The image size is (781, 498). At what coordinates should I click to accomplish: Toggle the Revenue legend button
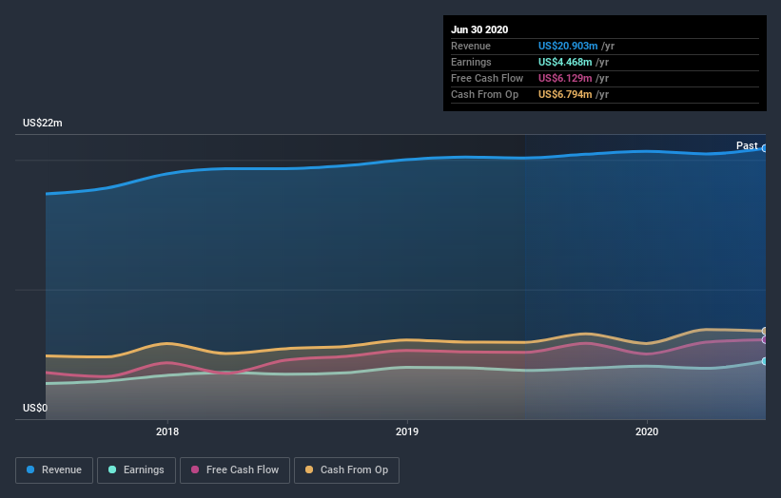[54, 470]
